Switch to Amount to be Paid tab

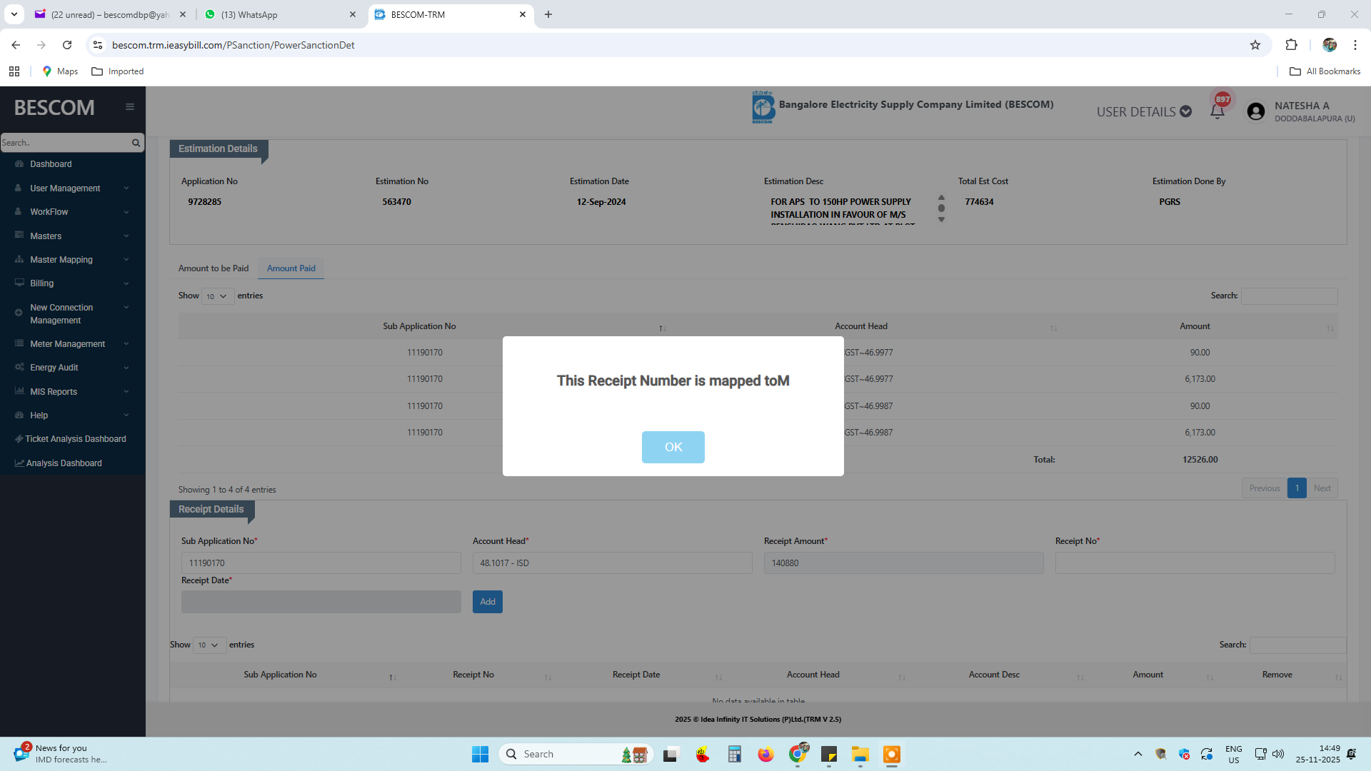(214, 268)
